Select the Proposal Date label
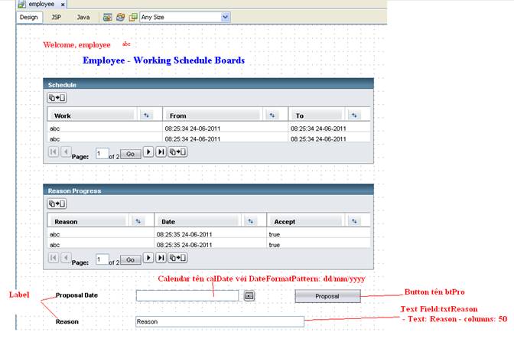514x342 pixels. 76,295
